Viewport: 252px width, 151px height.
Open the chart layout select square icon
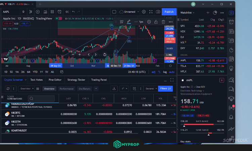click(114, 12)
